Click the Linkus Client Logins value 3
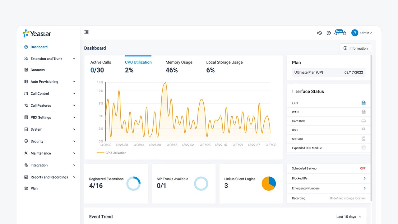398x224 pixels. click(226, 186)
